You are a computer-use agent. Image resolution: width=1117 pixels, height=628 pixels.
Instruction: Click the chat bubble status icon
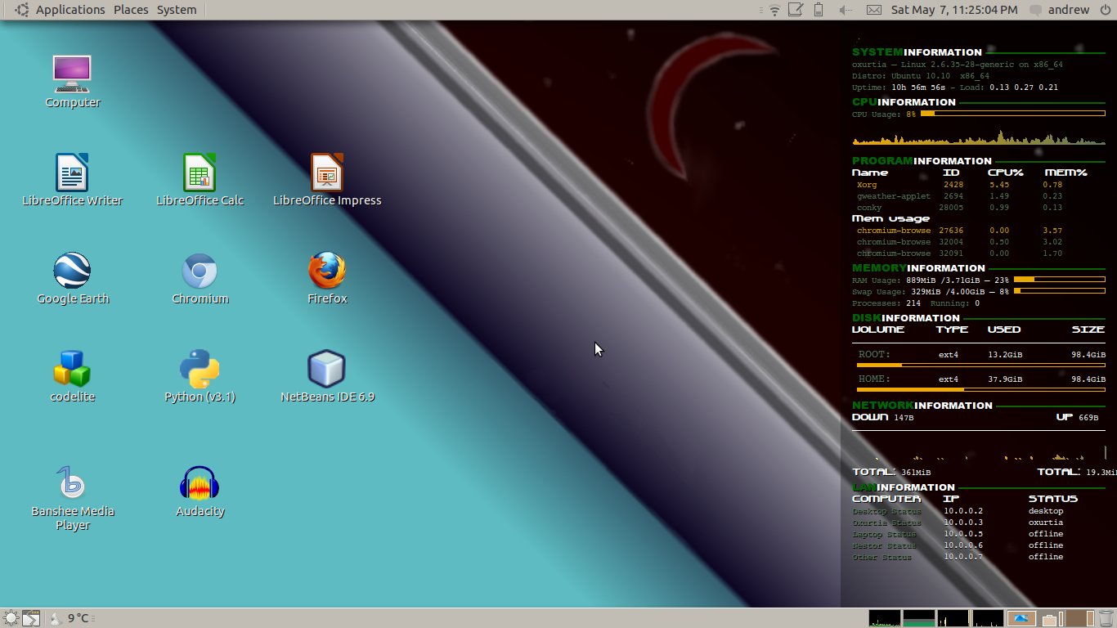pos(1037,10)
